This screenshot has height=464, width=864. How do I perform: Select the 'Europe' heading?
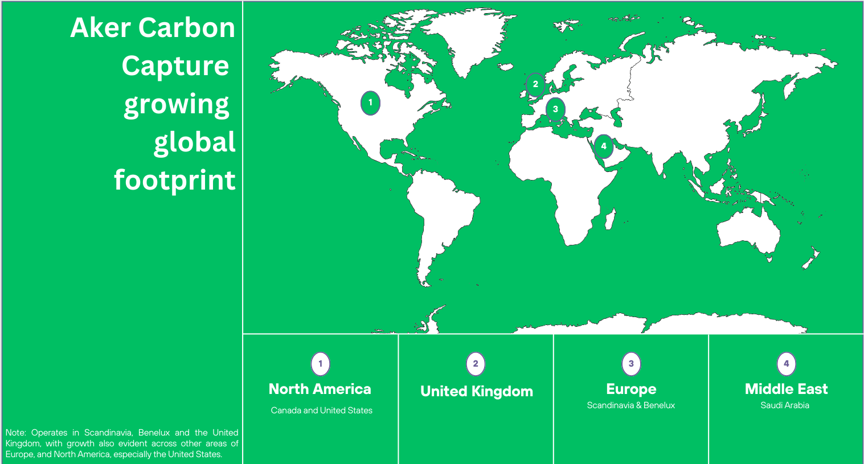pyautogui.click(x=631, y=390)
